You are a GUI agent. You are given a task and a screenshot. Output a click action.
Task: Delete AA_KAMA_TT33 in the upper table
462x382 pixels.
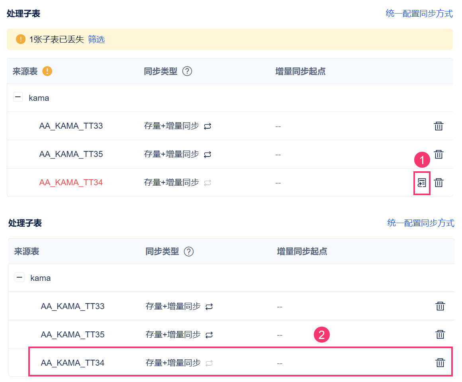[439, 126]
